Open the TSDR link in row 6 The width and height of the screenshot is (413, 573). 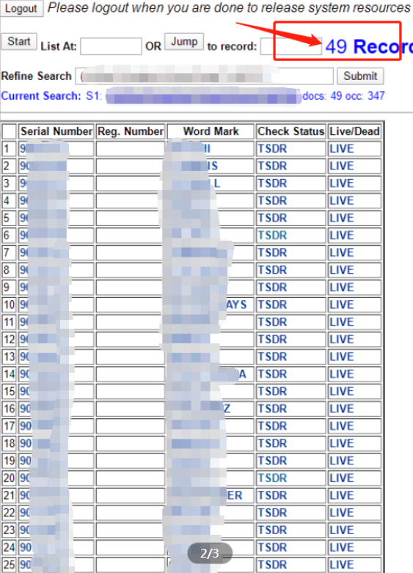click(x=272, y=236)
